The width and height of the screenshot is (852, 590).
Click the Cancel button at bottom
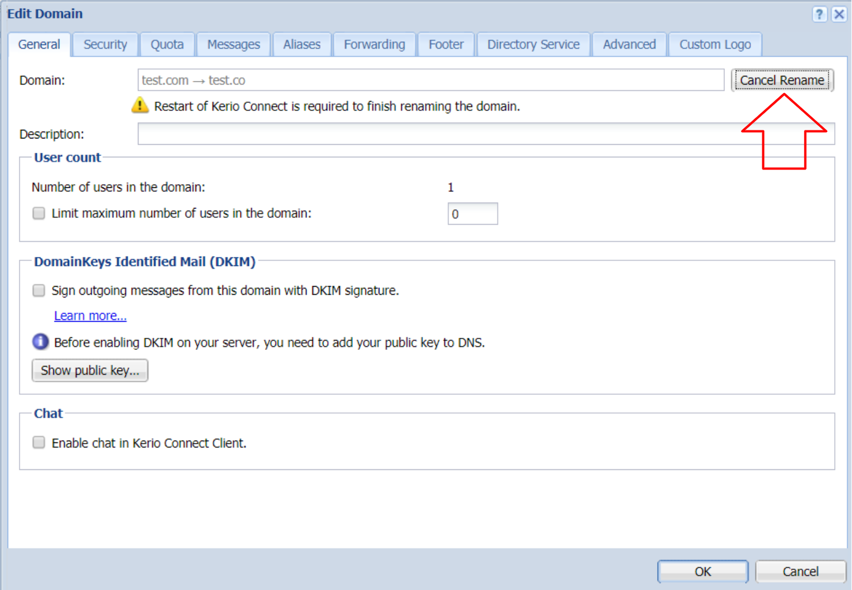coord(800,572)
